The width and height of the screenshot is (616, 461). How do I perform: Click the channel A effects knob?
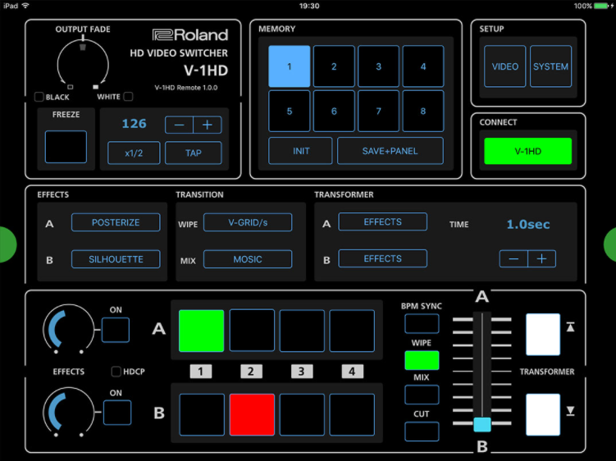[x=68, y=329]
